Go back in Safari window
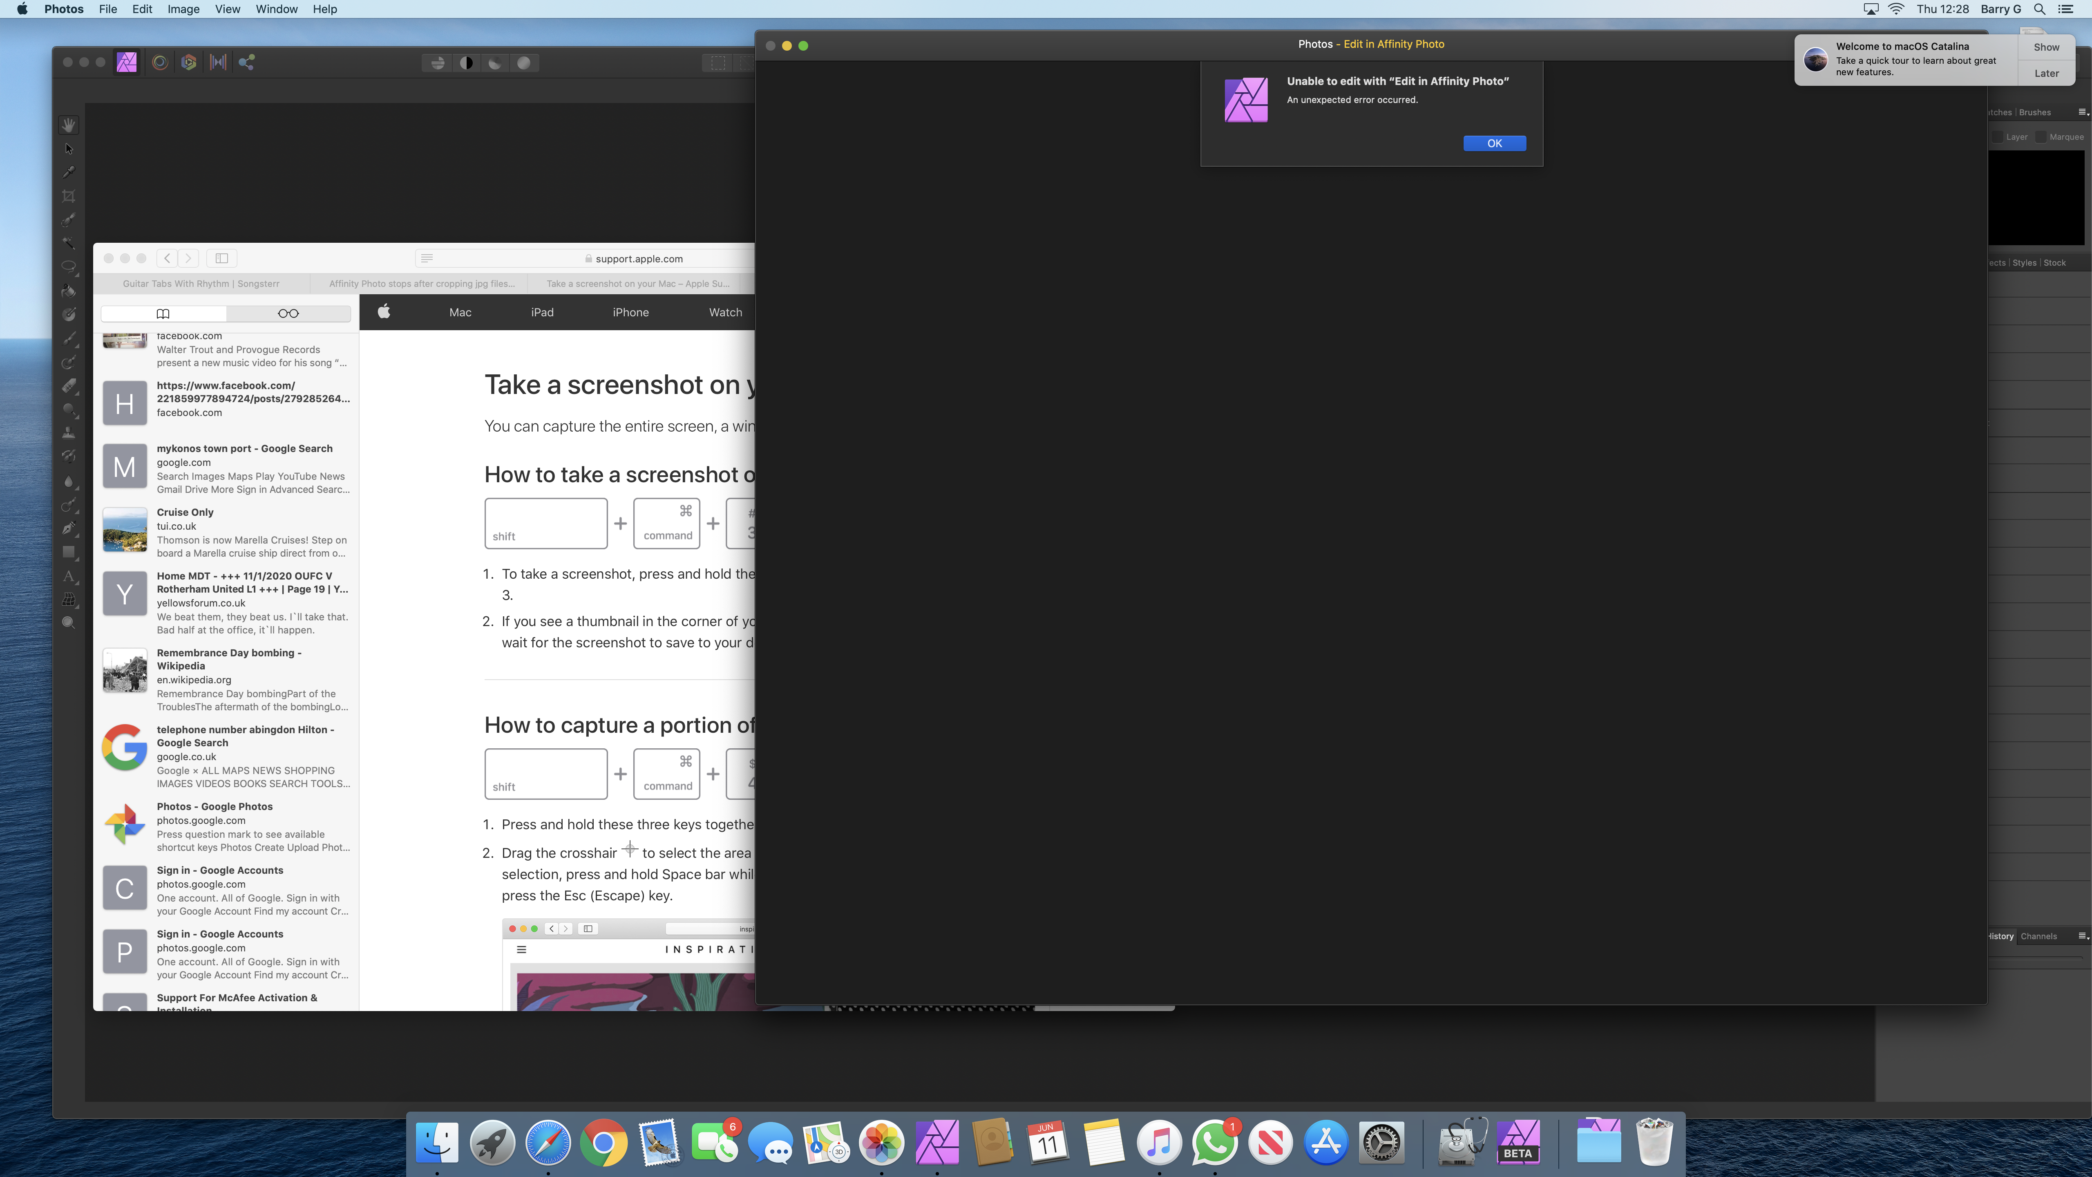 point(167,258)
